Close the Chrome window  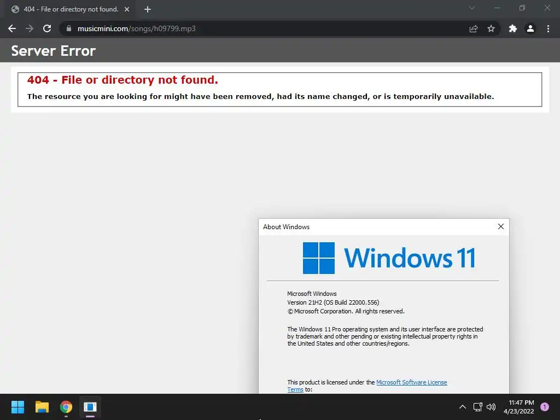click(x=547, y=8)
